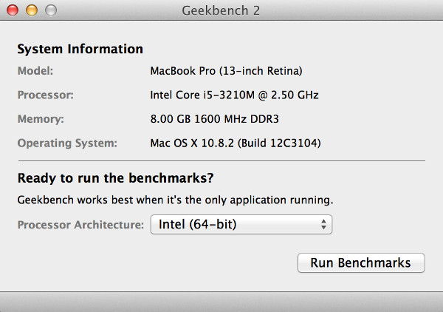
Task: Select the Mac OS X 10.8.2 build text
Action: pos(235,143)
